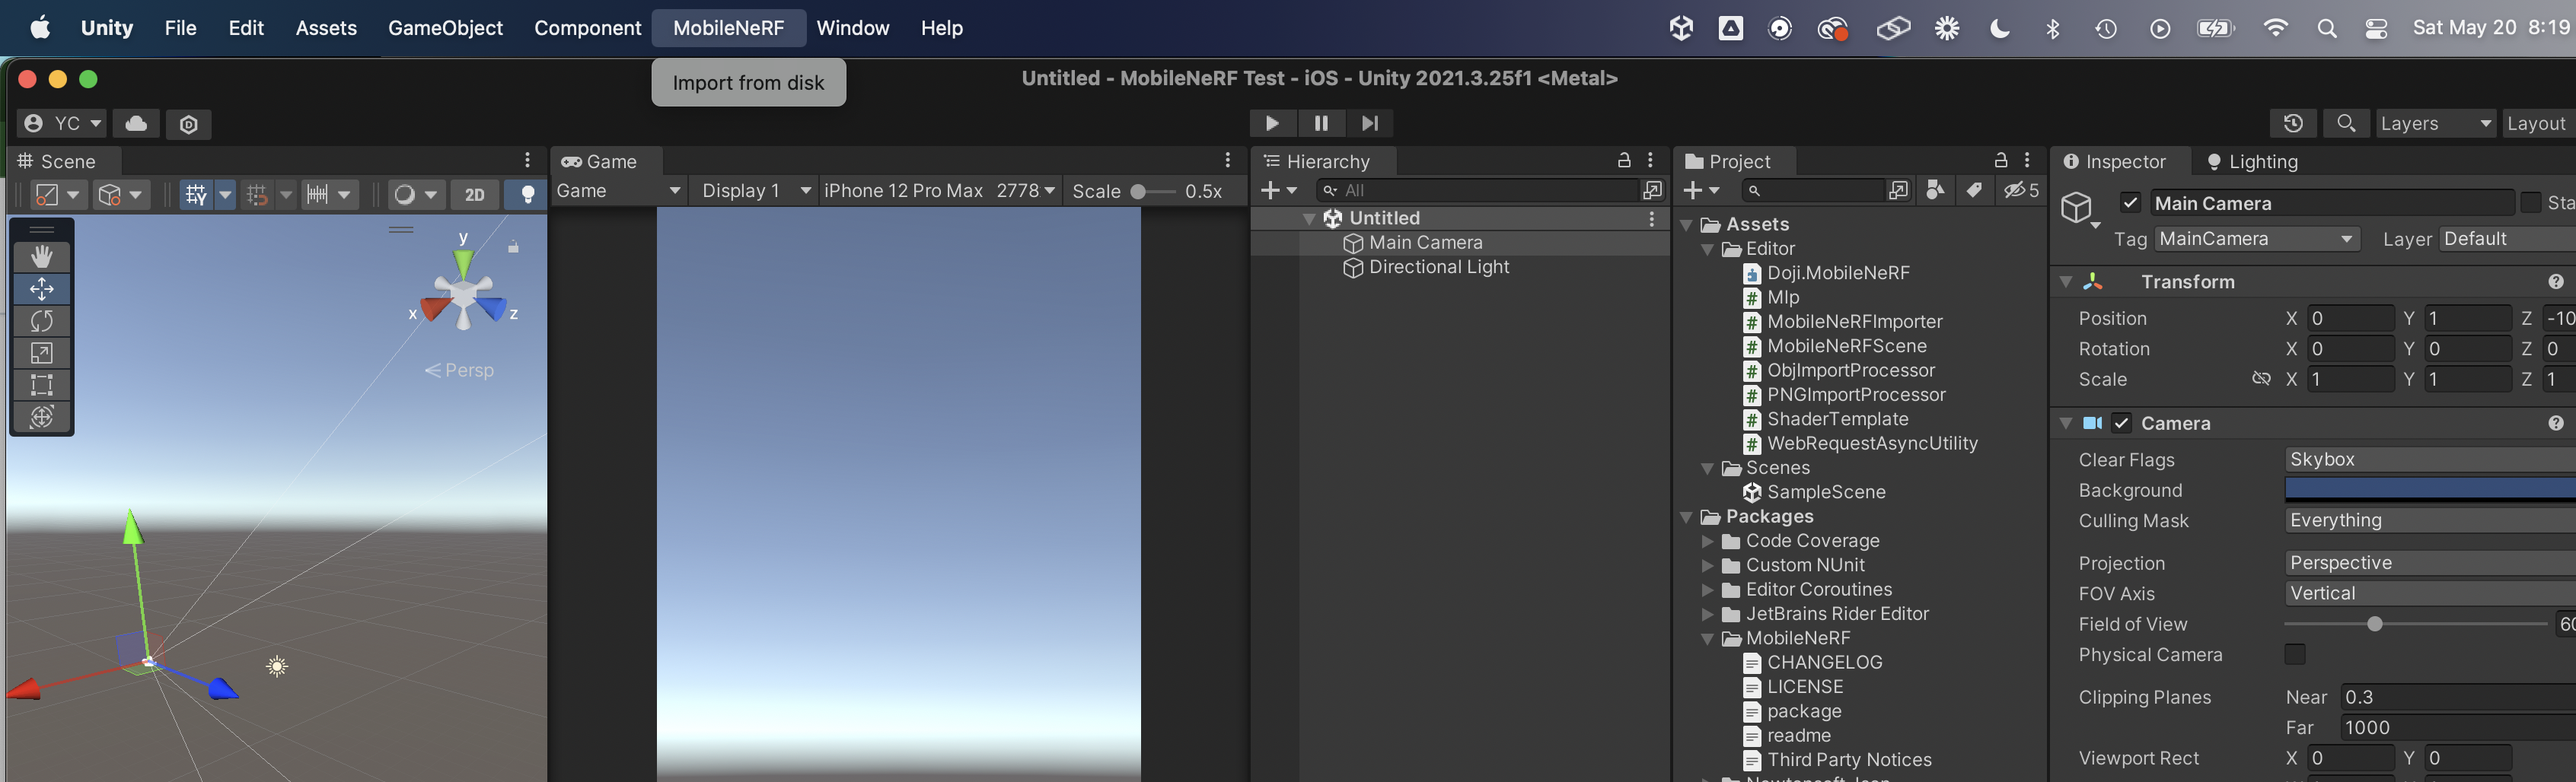Toggle Scale constrained proportions link
The image size is (2576, 782).
pos(2261,380)
